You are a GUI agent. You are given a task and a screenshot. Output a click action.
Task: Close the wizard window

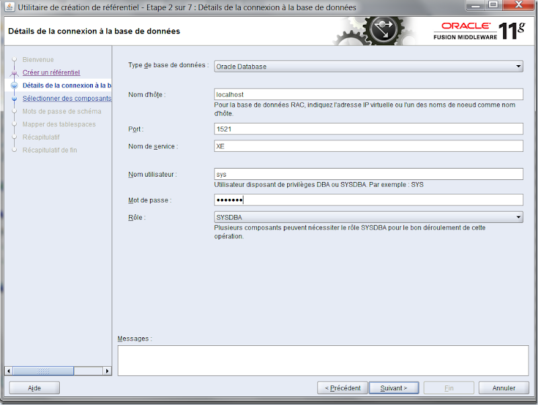pos(518,5)
